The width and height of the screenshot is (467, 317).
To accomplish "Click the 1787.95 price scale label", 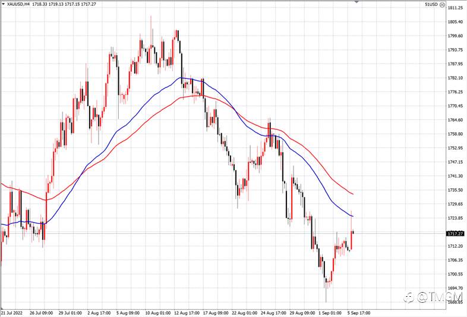I will pos(455,64).
